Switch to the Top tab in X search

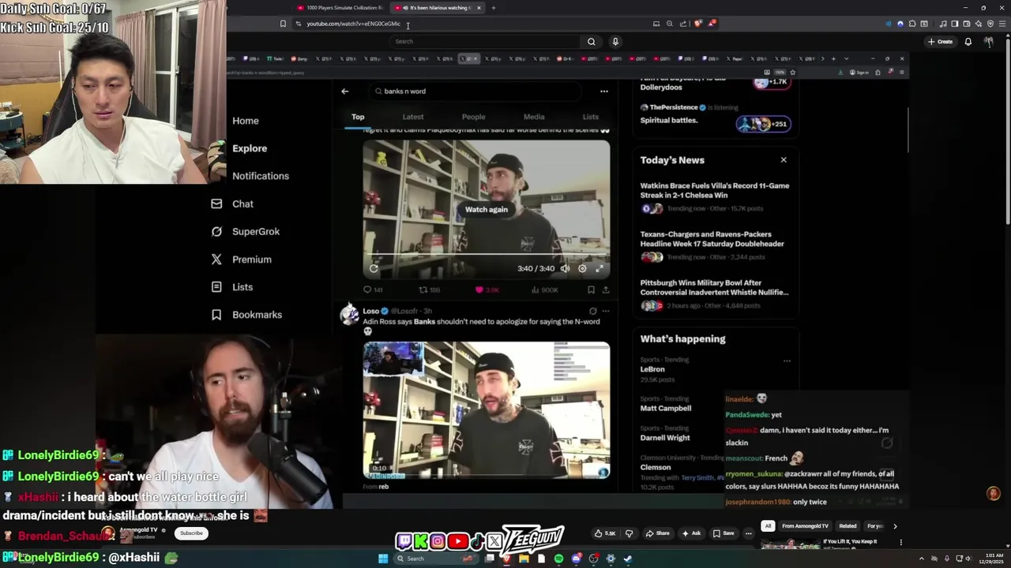(x=358, y=117)
